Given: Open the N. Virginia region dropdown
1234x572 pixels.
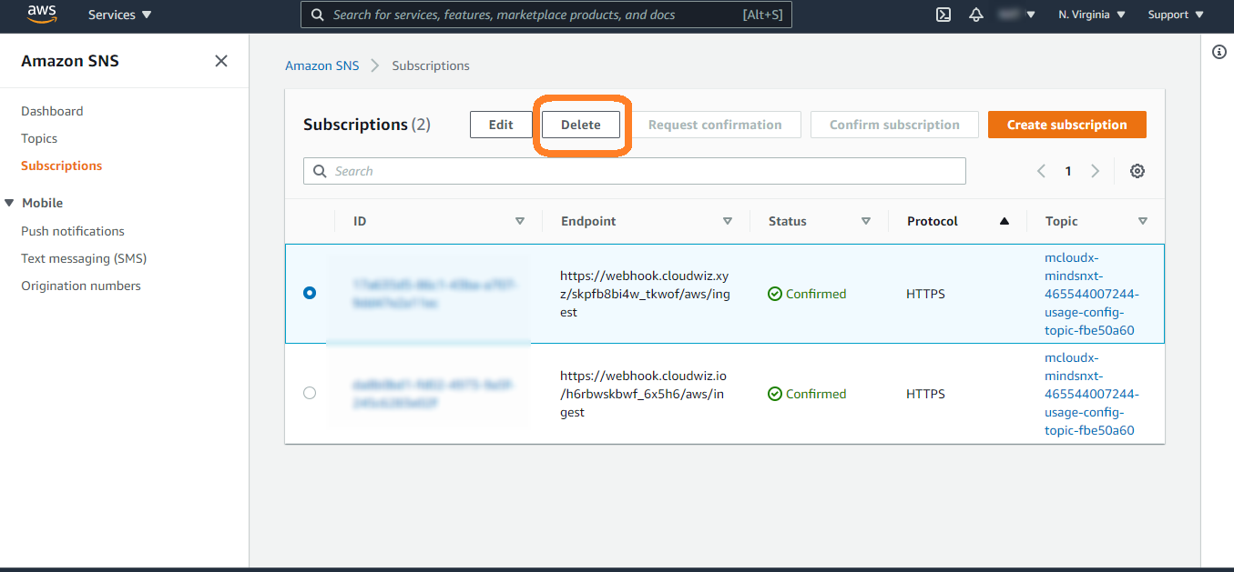Looking at the screenshot, I should 1092,15.
